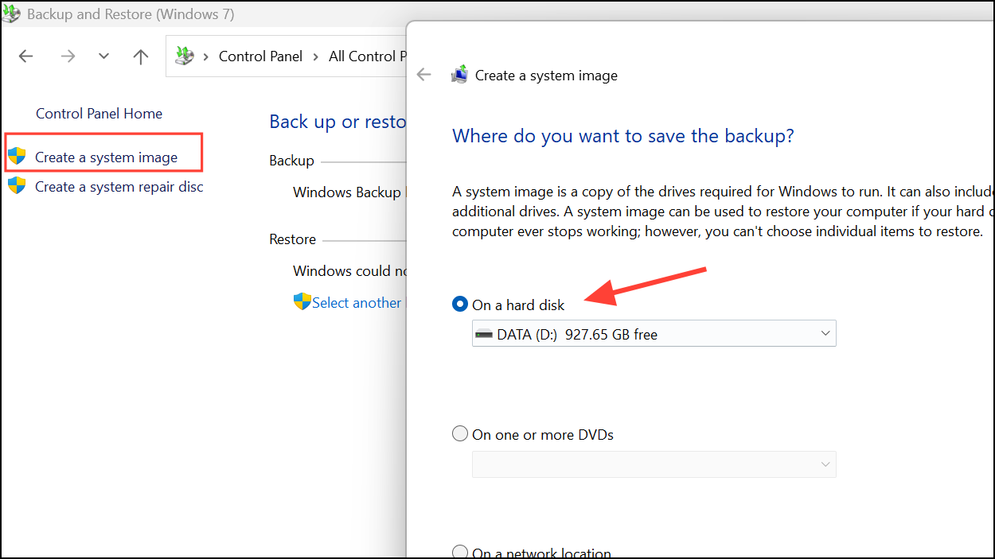The height and width of the screenshot is (559, 995).
Task: Open the DVD drive selection dropdown
Action: coord(825,464)
